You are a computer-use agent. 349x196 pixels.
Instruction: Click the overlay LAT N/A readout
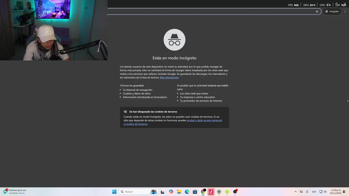(x=341, y=5)
